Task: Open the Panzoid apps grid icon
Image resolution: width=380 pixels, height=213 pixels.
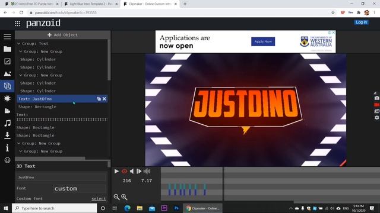Action: tap(17, 24)
